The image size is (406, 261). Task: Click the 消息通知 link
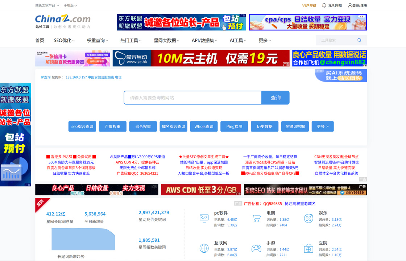335,5
